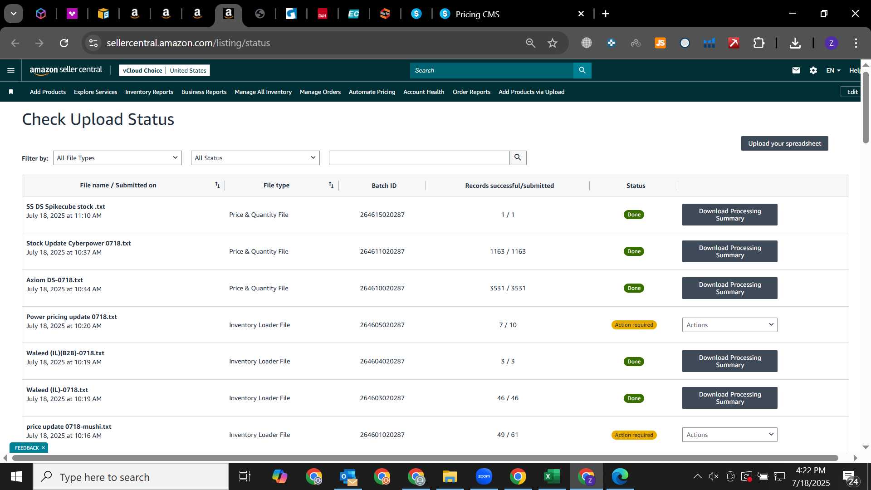Open the Chrome three-dot menu
871x490 pixels.
(x=856, y=43)
